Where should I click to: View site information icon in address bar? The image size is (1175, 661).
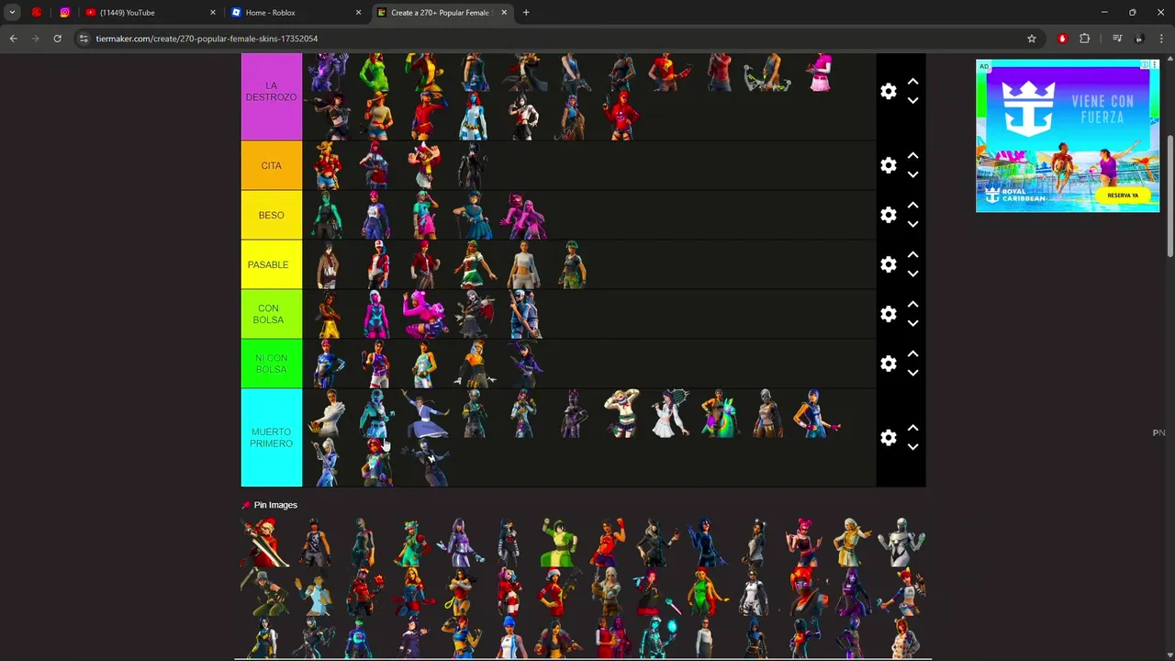coord(84,39)
